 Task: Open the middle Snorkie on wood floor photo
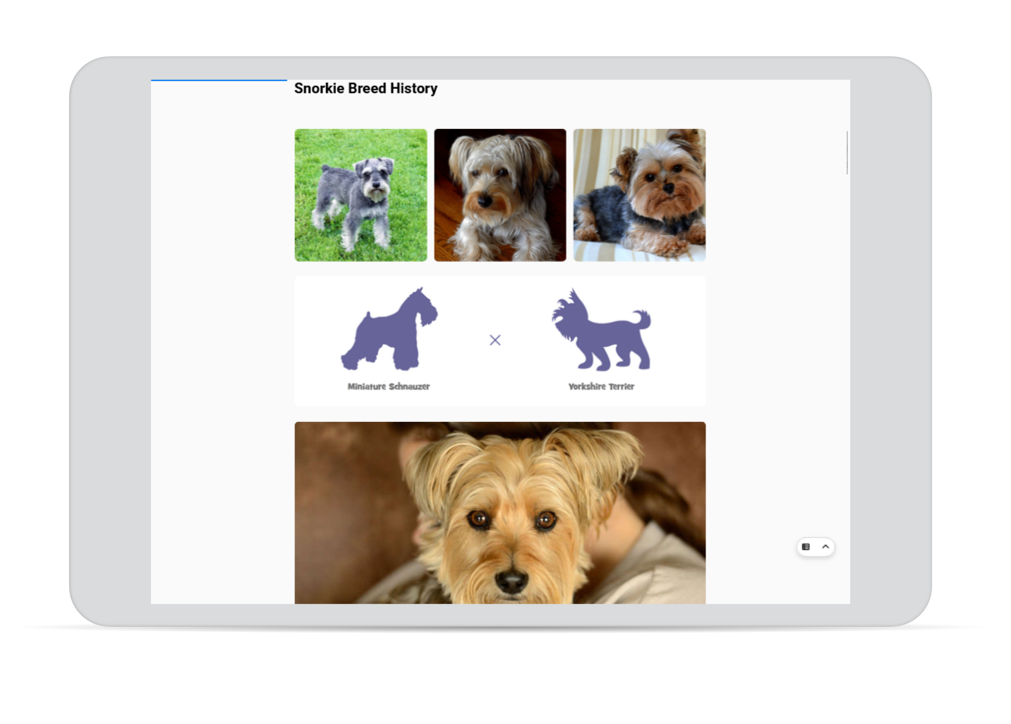[500, 195]
